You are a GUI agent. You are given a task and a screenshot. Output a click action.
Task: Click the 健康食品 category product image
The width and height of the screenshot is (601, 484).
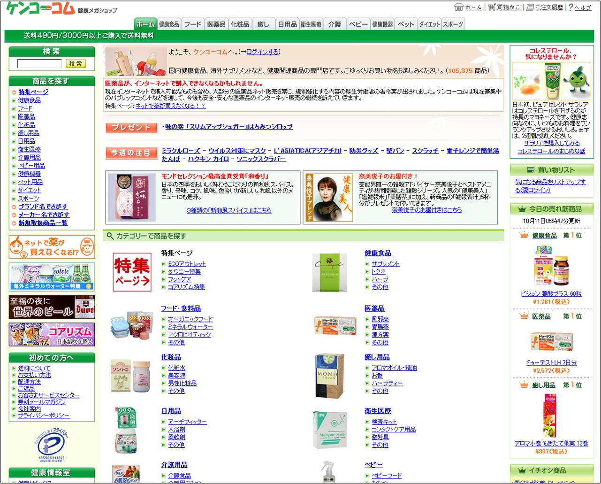tap(330, 273)
